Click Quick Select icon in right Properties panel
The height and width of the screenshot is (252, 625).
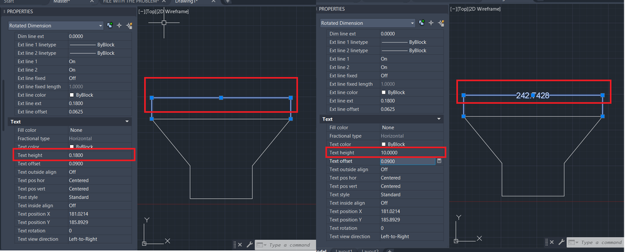(441, 23)
